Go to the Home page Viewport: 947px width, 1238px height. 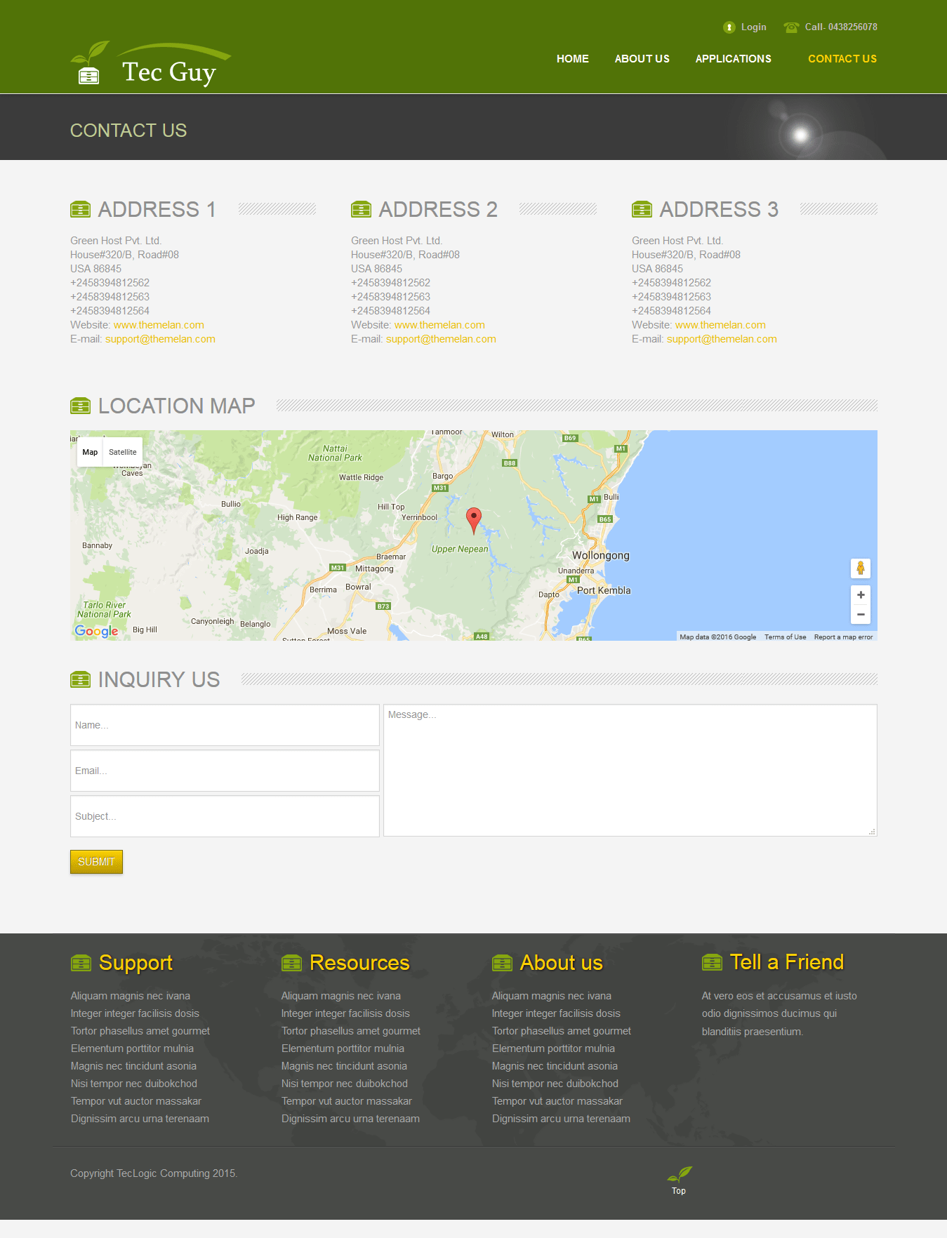tap(573, 59)
